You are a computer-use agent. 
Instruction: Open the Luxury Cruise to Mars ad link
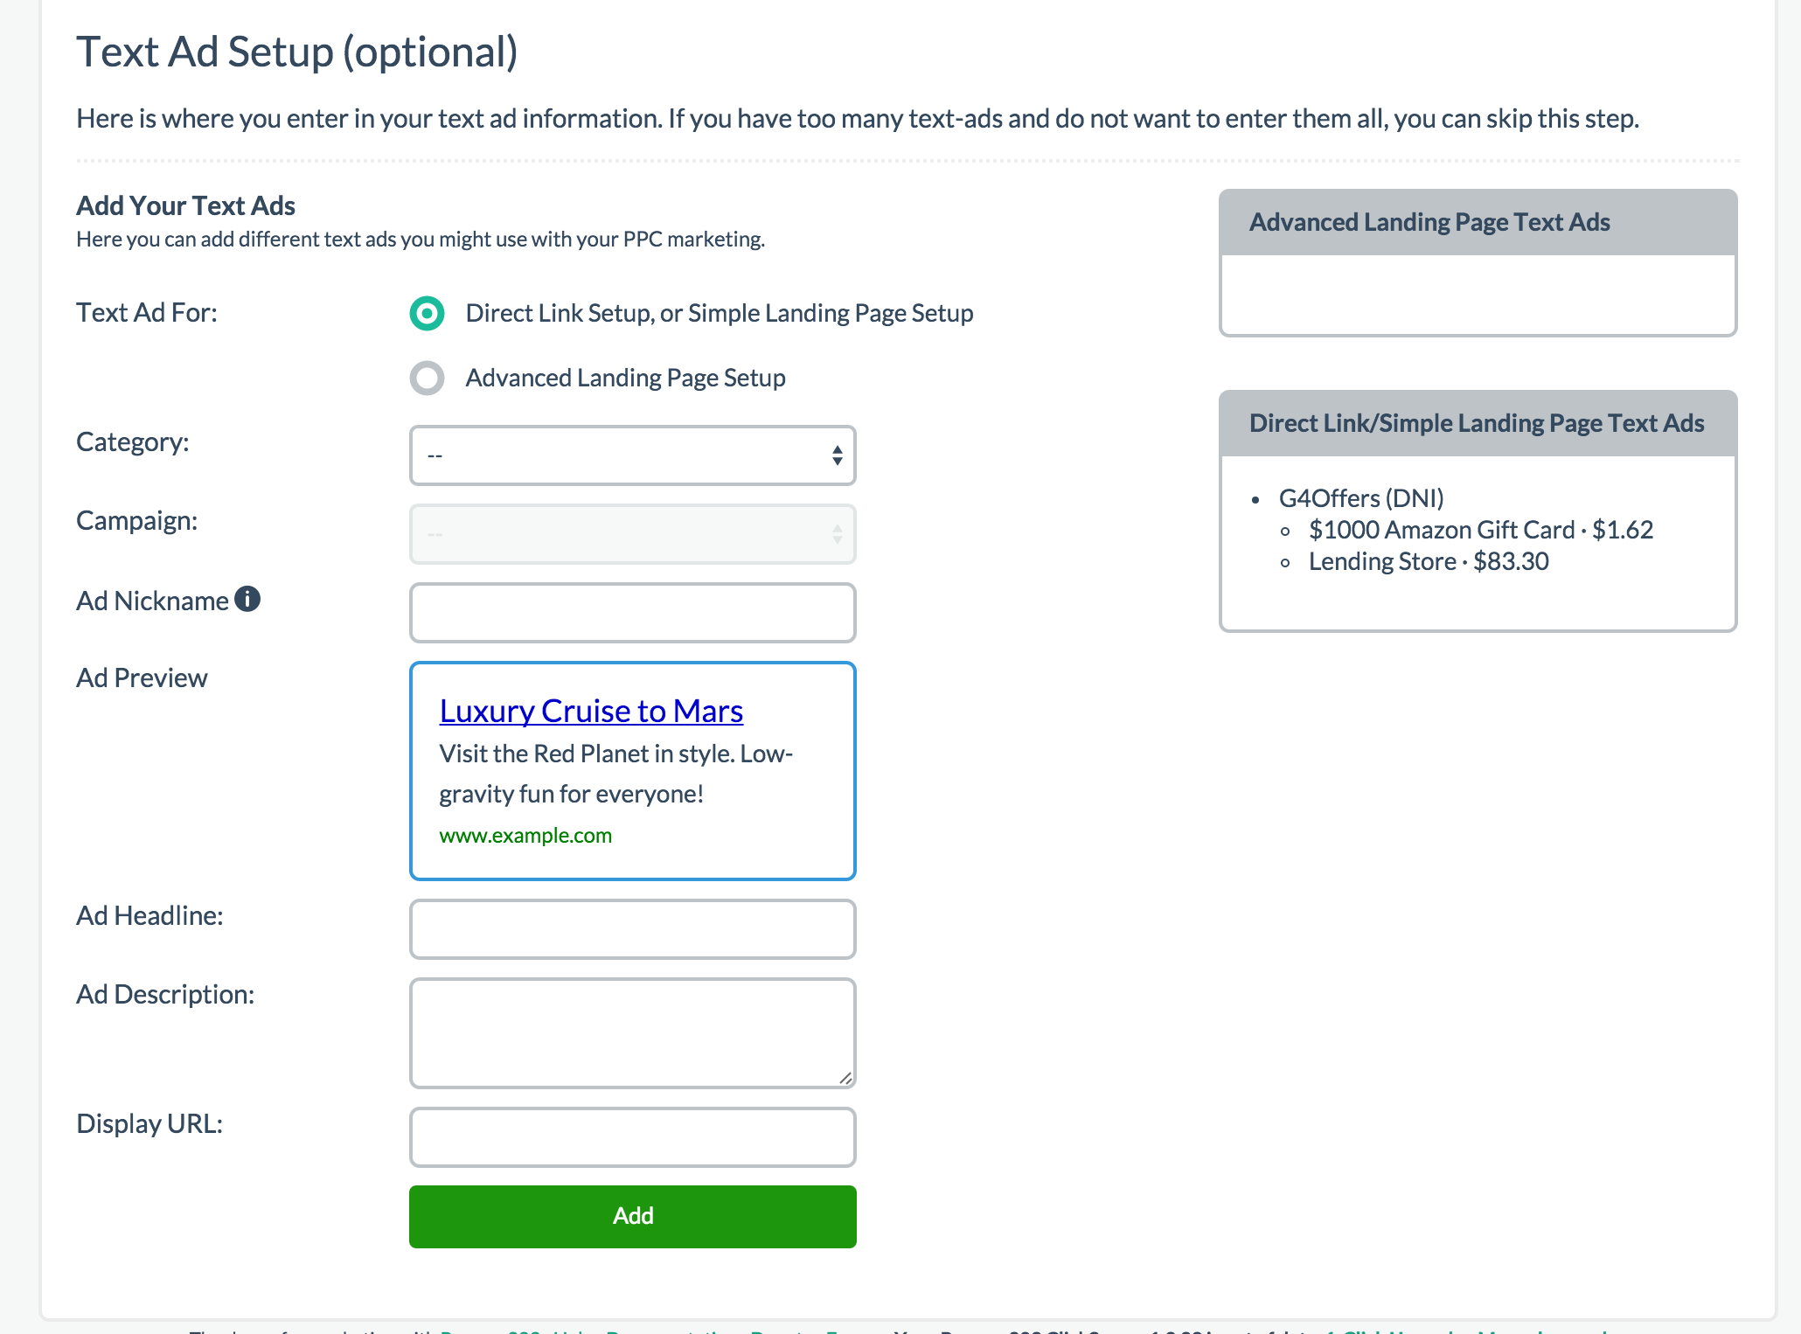(590, 711)
